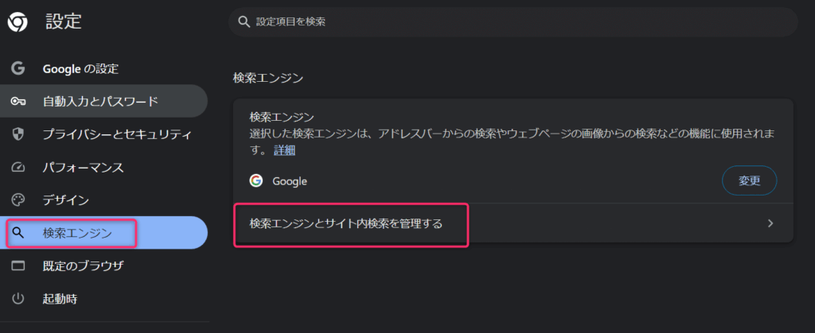Click the magnifier icon in the settings search bar
This screenshot has height=333, width=815.
[x=244, y=21]
